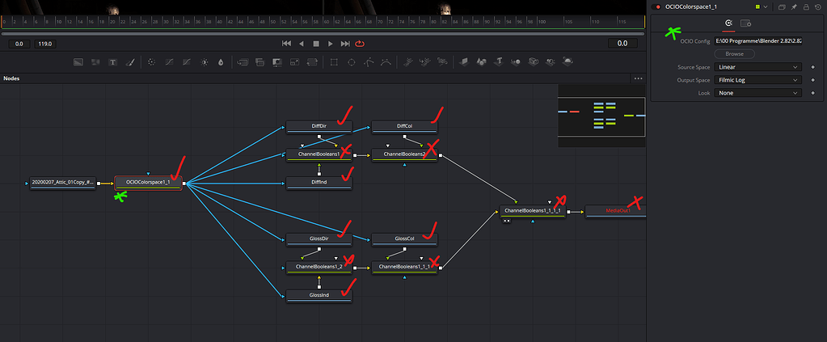Click the render end time field showing 119.0
This screenshot has width=827, height=342.
[46, 44]
